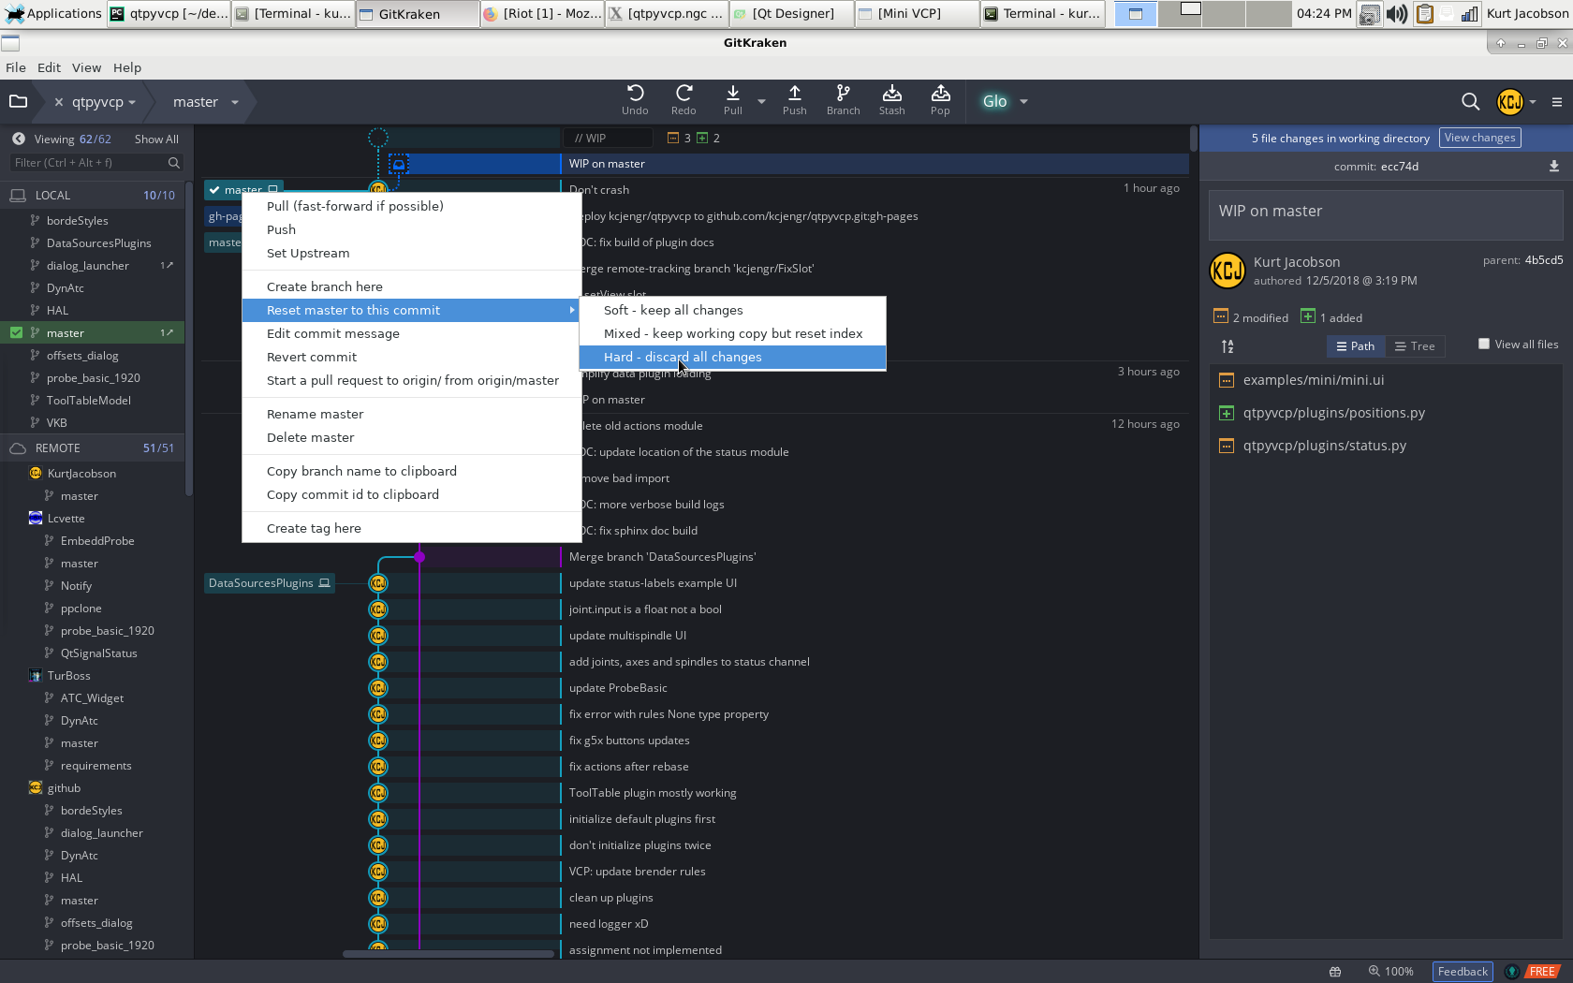
Task: Click the graph horizontal scrollbar
Action: (x=448, y=954)
